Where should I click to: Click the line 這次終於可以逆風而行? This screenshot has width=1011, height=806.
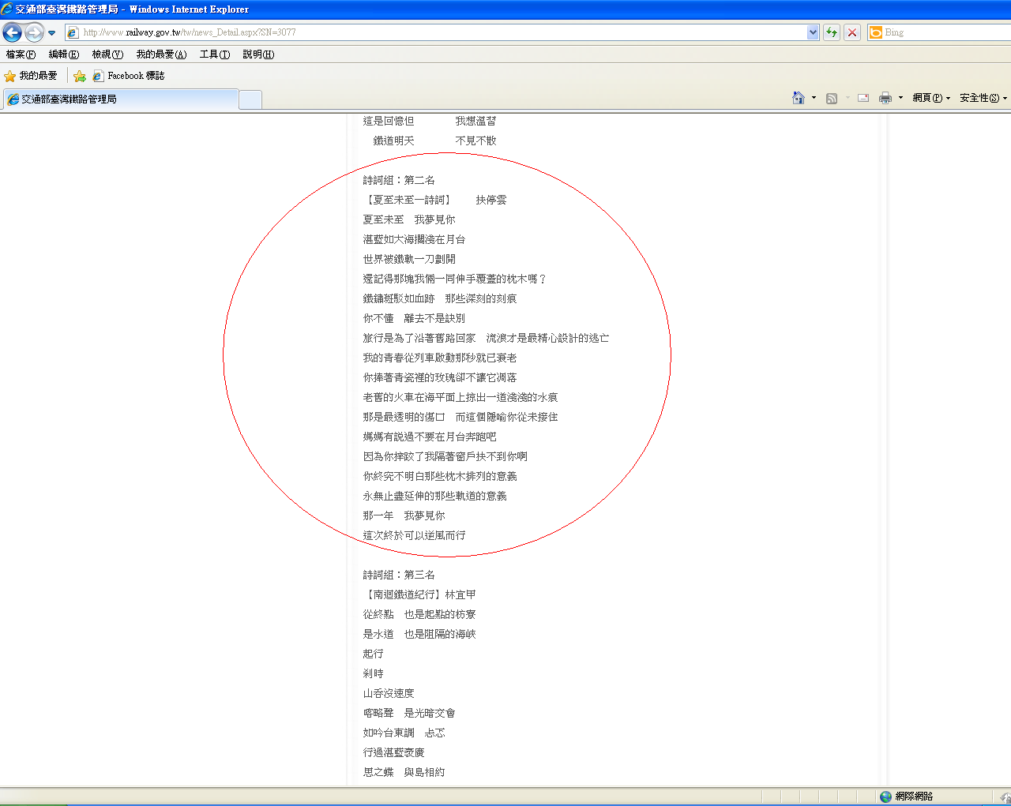coord(415,535)
